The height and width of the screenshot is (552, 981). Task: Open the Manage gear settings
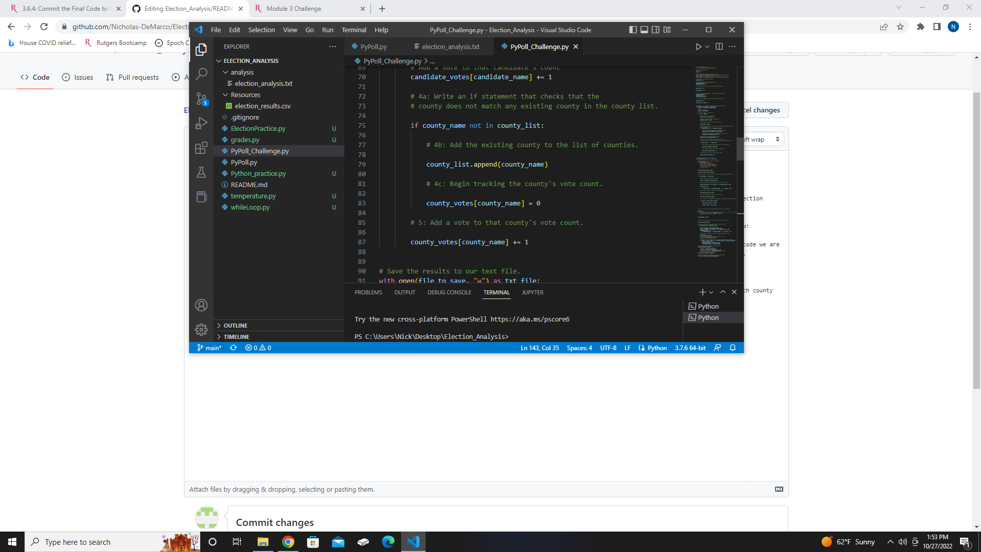coord(201,330)
